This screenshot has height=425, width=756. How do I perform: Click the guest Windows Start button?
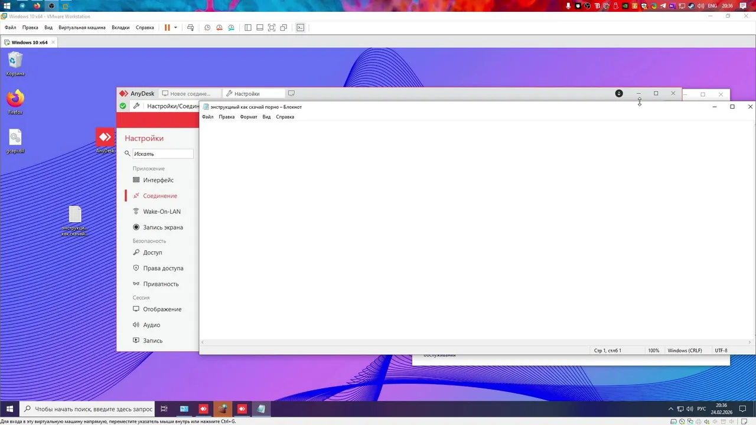(x=9, y=408)
